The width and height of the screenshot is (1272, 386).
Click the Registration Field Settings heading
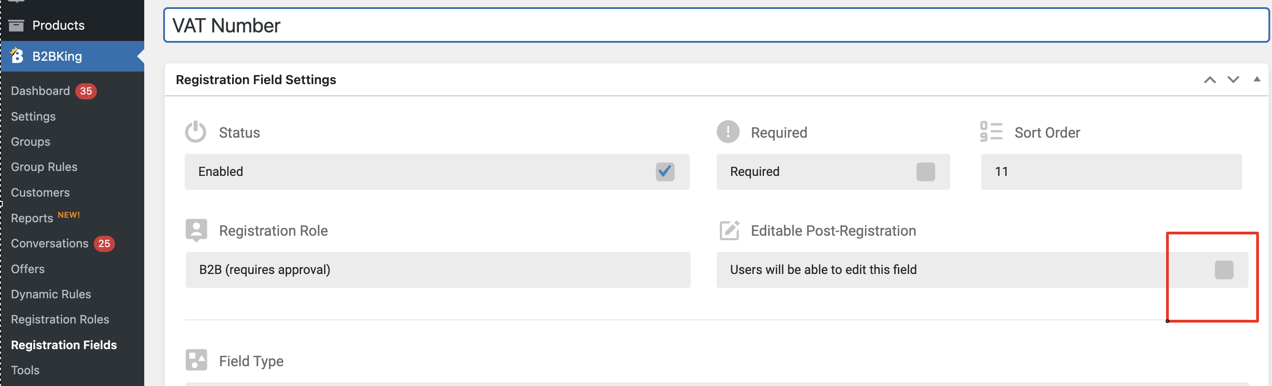click(256, 80)
